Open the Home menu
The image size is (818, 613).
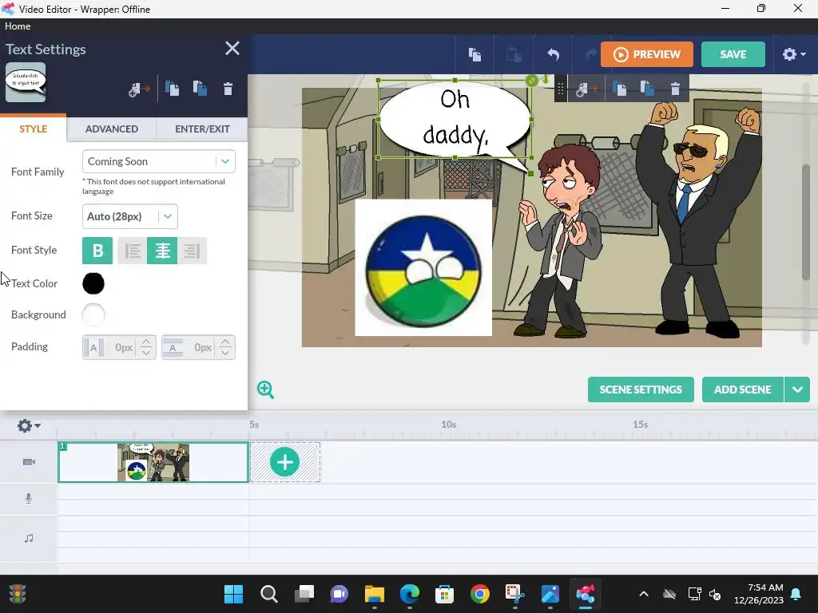pyautogui.click(x=18, y=26)
